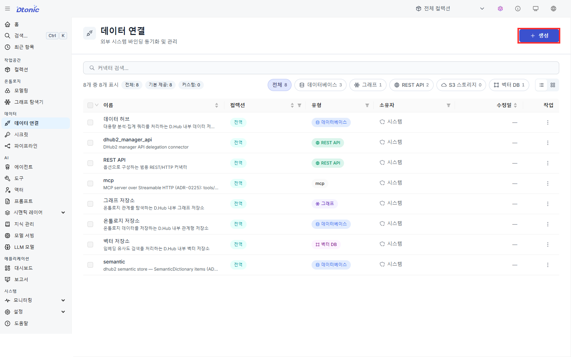Open 파이프라인 in the sidebar
Viewport: 571px width, 357px height.
[36, 146]
